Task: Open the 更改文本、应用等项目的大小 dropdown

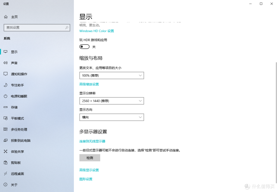Action: click(112, 75)
